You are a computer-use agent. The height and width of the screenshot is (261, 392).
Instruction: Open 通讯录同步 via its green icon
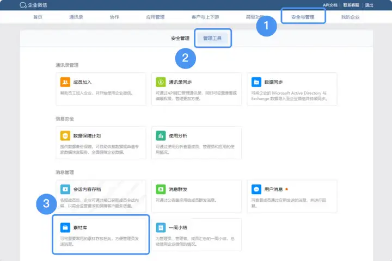161,82
